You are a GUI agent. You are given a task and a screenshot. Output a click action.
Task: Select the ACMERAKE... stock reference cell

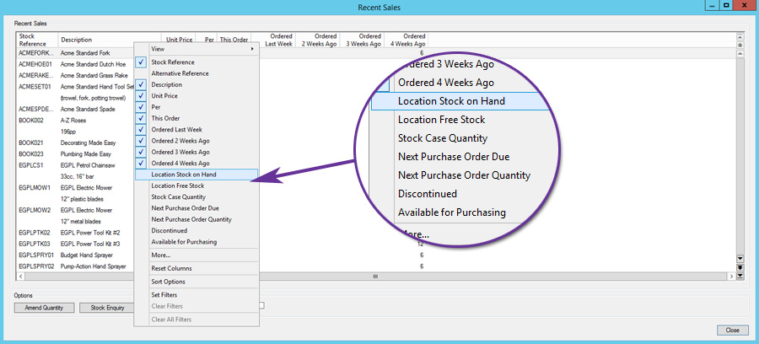coord(36,76)
